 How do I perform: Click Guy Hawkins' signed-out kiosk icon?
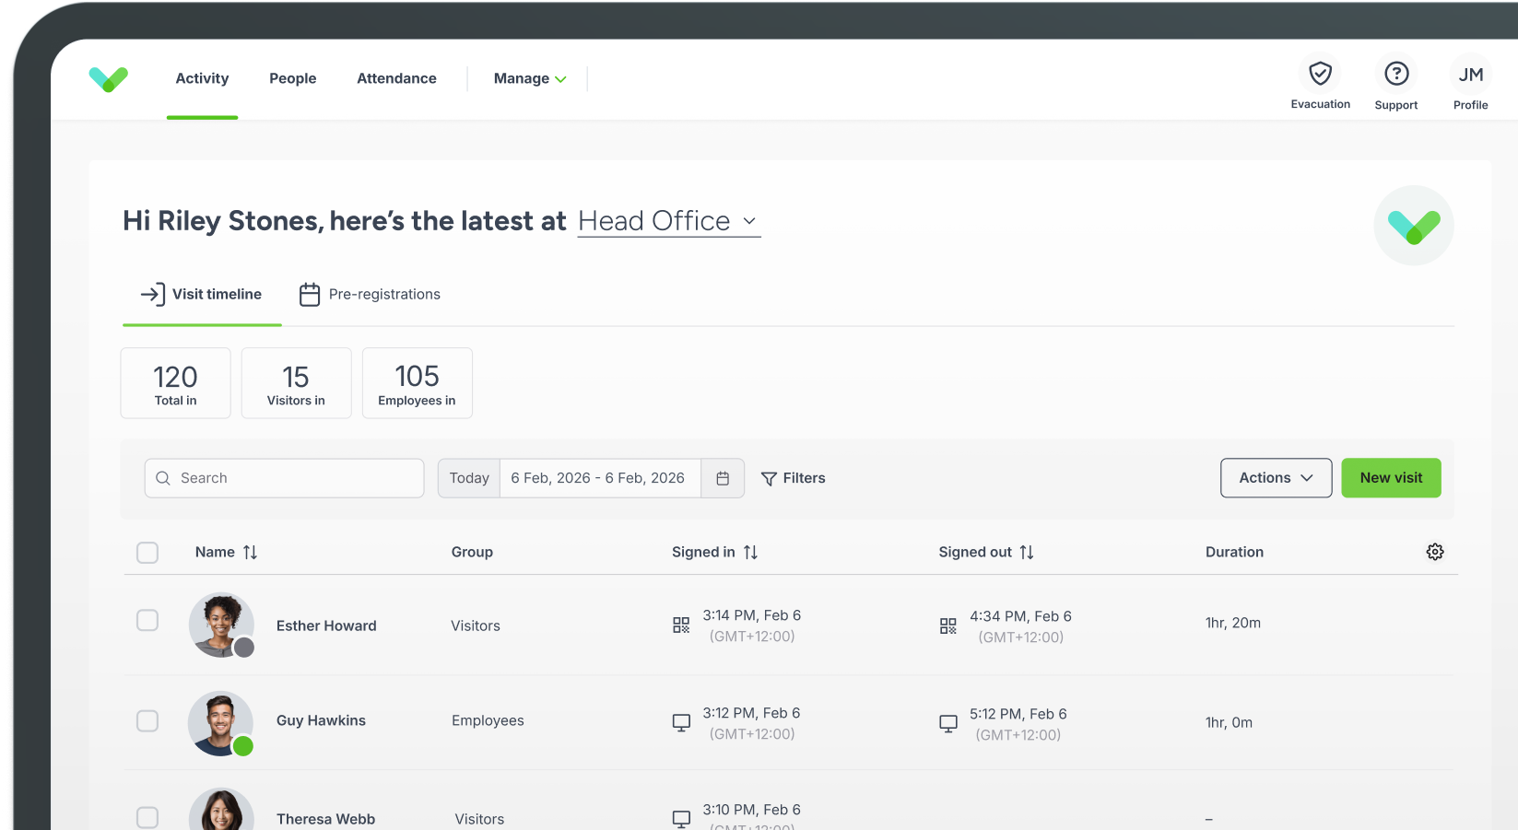point(947,724)
